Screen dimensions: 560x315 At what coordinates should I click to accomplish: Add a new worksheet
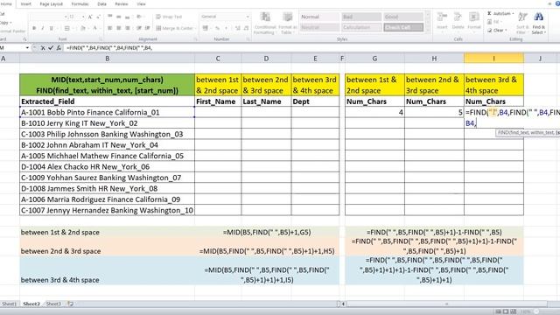[70, 304]
